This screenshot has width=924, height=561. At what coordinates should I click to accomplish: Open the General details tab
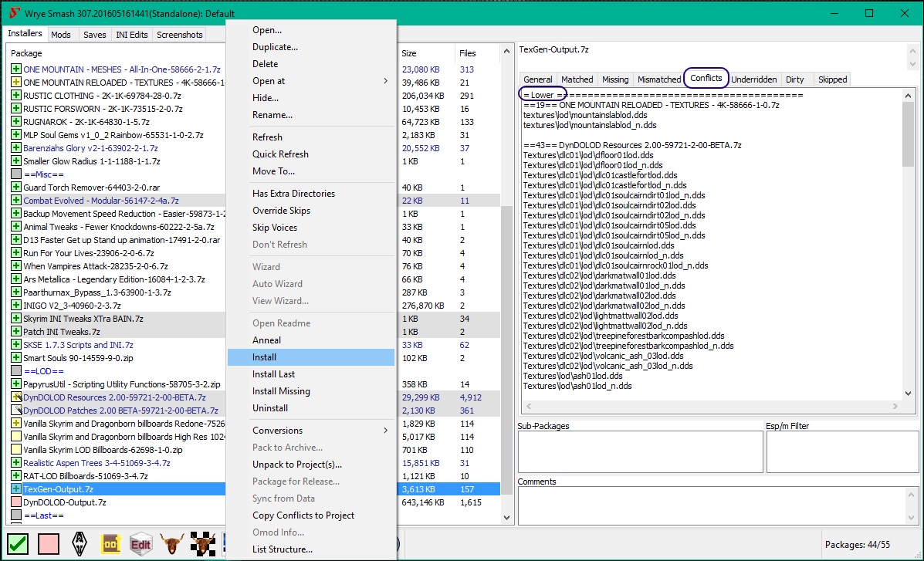point(538,79)
